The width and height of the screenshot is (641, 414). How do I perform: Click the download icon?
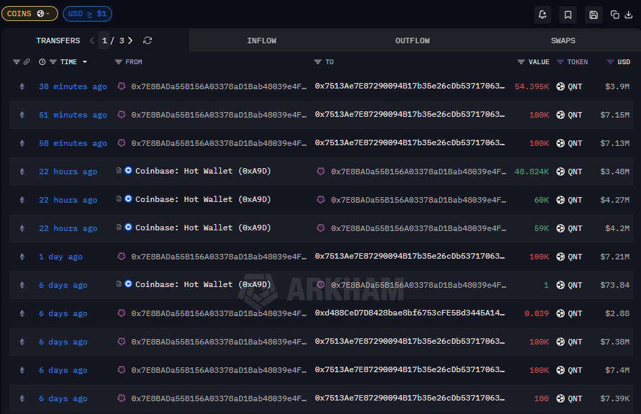point(628,14)
